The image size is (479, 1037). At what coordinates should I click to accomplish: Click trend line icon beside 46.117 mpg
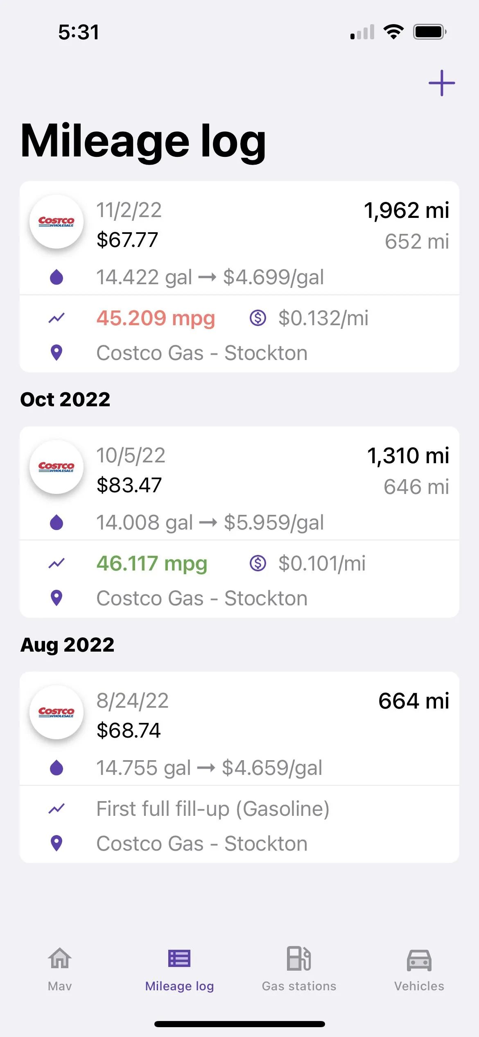(x=56, y=564)
